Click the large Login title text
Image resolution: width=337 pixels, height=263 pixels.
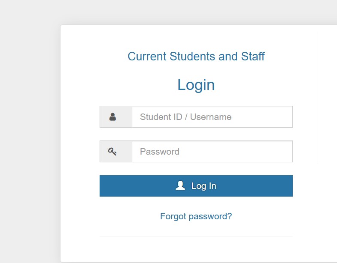[196, 85]
